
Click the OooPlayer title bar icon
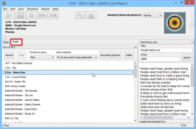(4, 3)
